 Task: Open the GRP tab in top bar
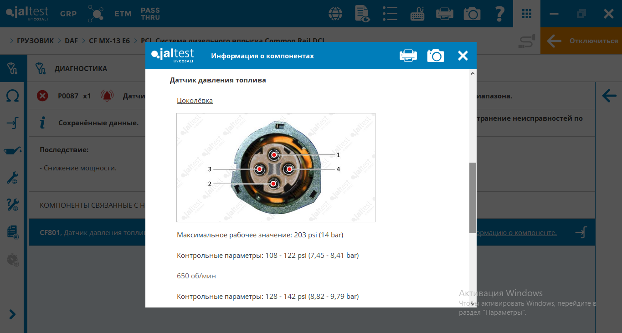68,14
